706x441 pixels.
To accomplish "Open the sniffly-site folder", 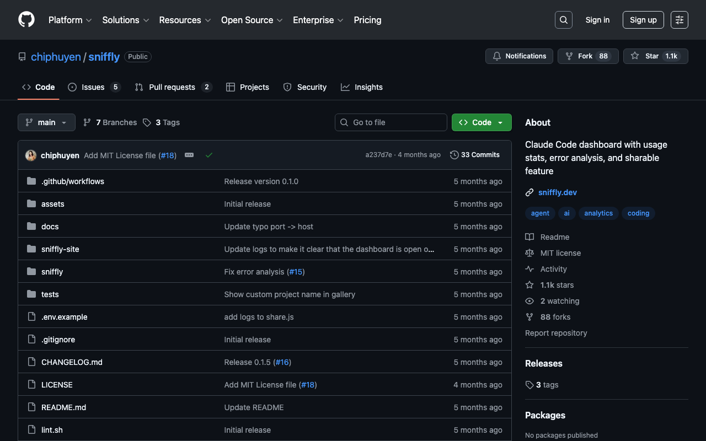I will 60,249.
